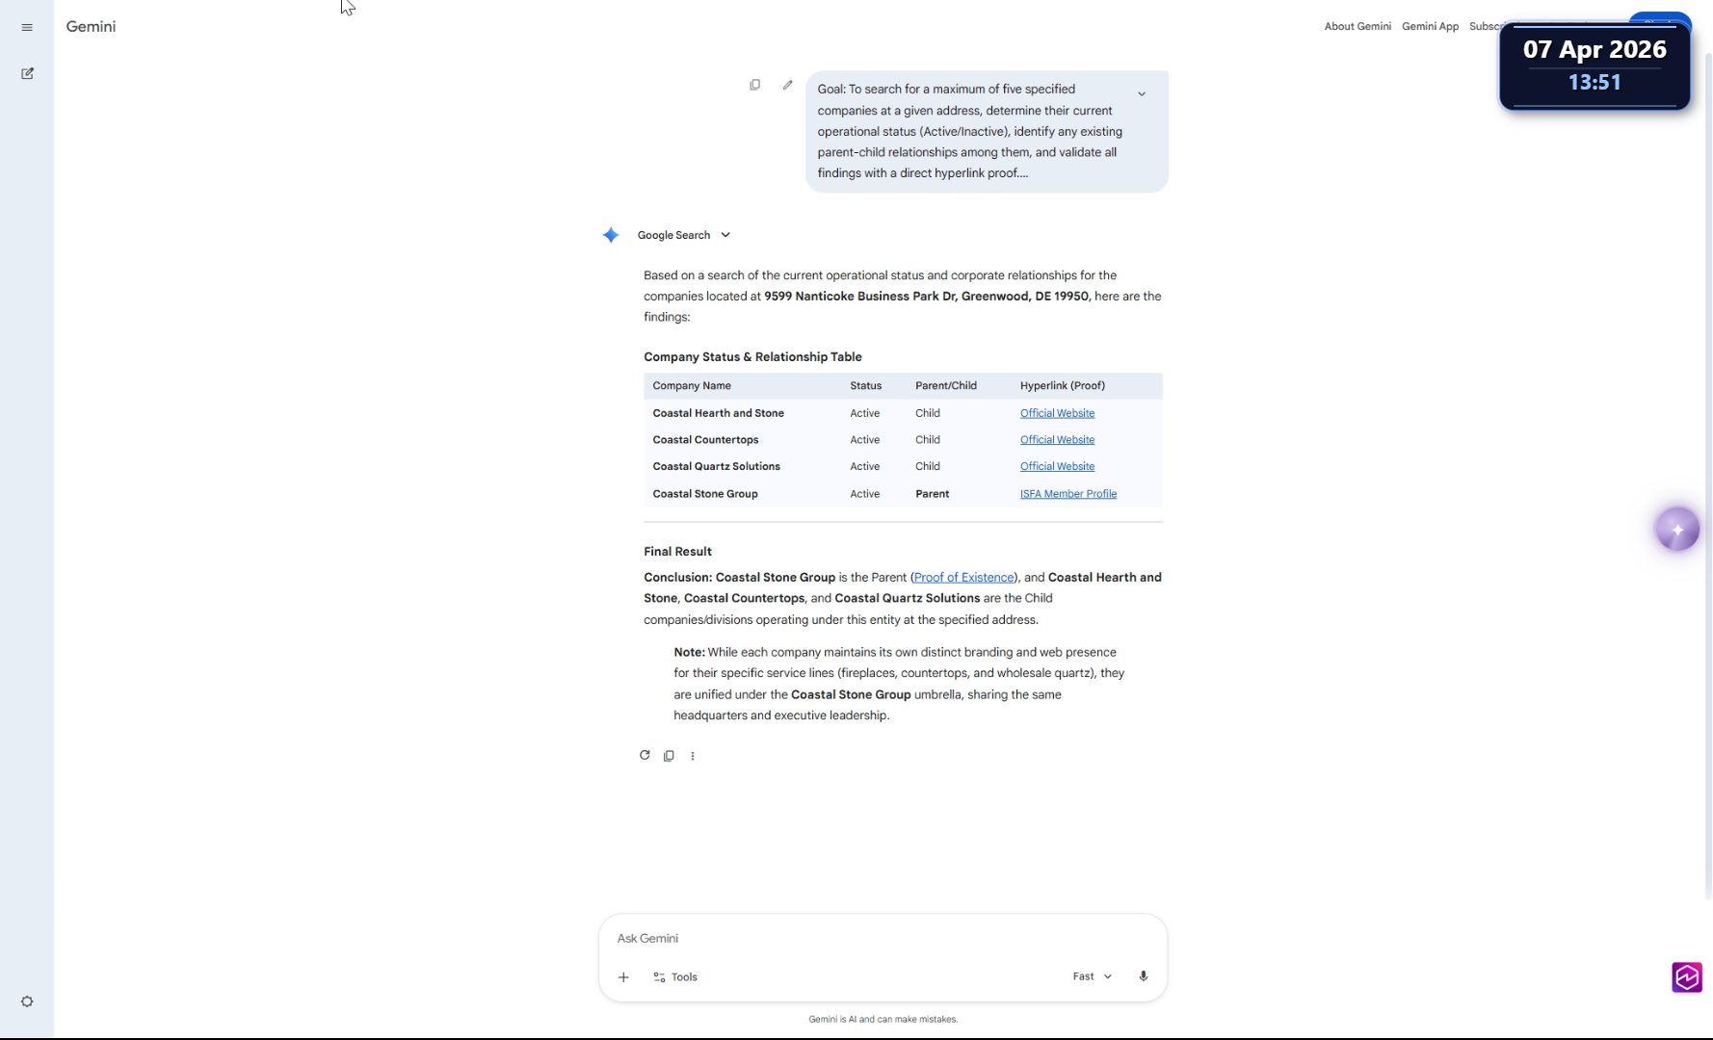
Task: Activate the microphone voice input
Action: click(1143, 976)
